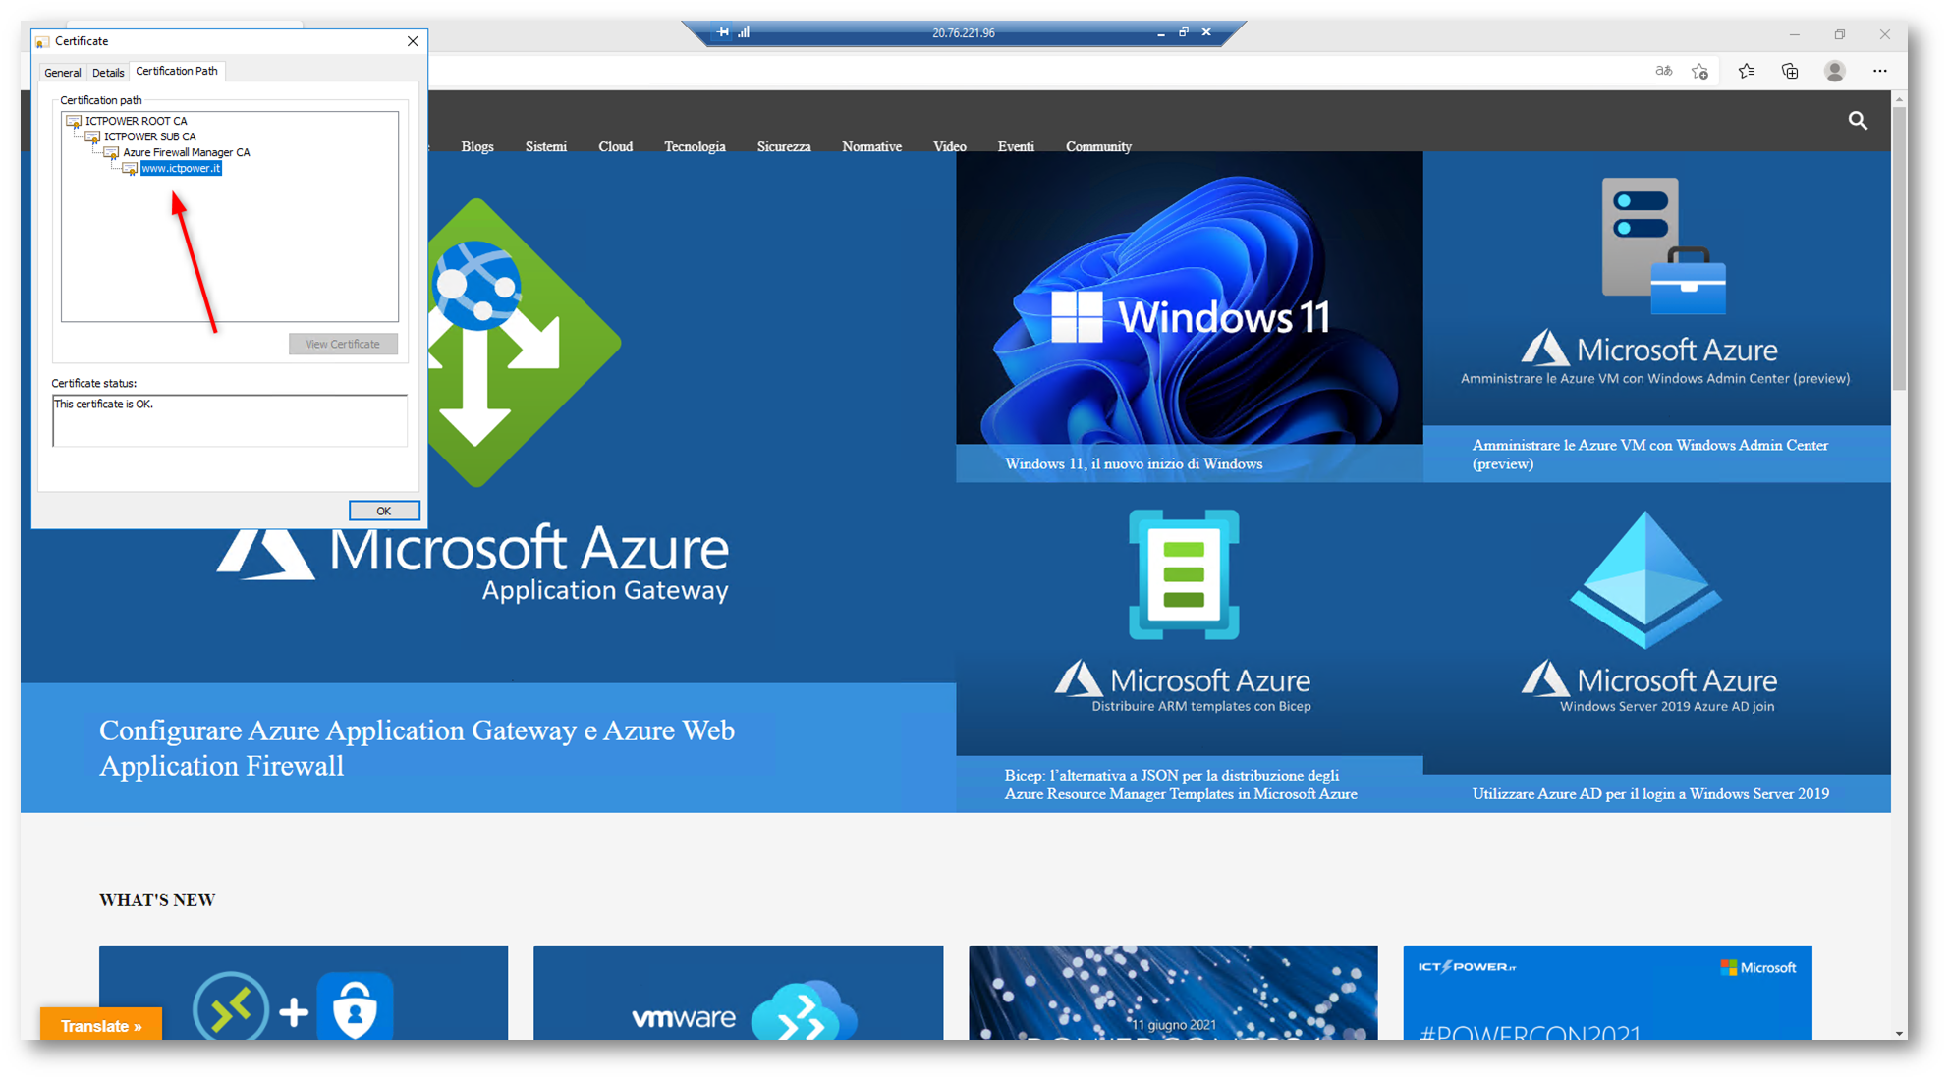Click the ICTPOWER SUB CA certificate icon
The image size is (1949, 1081).
coord(92,137)
